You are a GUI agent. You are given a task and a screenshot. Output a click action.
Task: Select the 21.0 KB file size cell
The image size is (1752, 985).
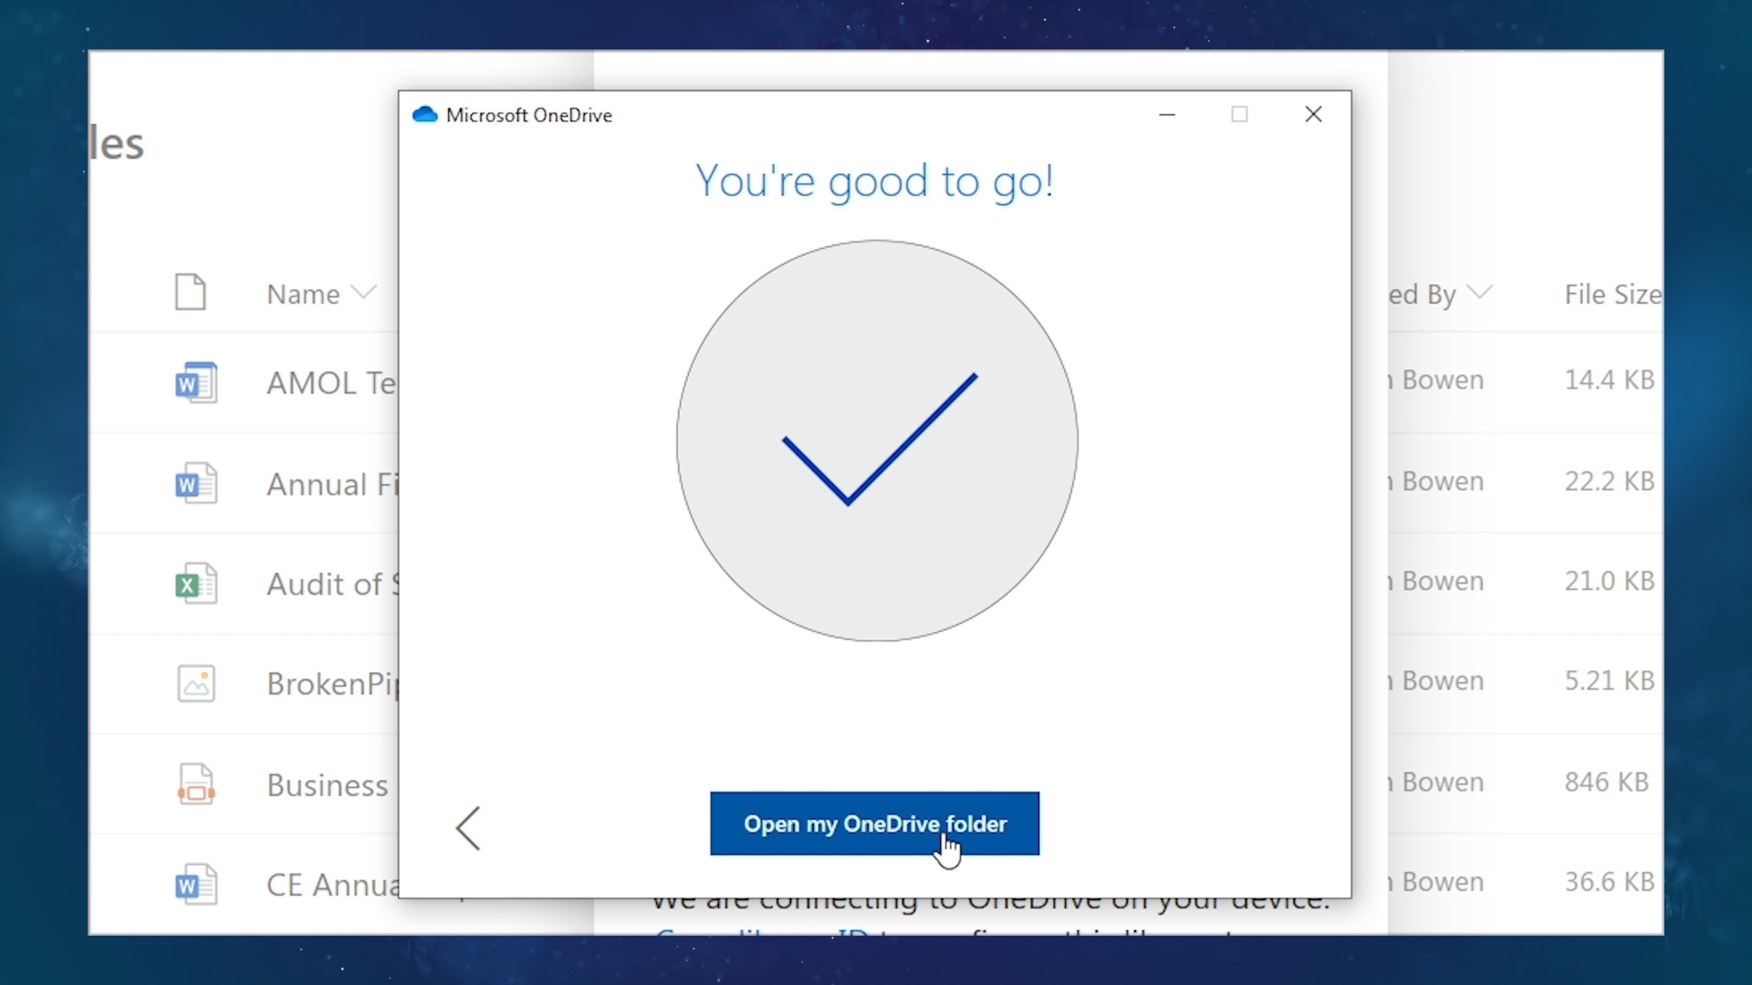tap(1610, 581)
